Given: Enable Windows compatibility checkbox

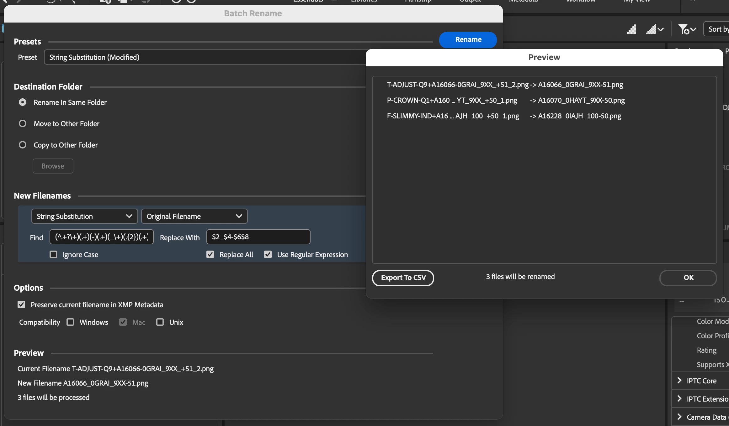Looking at the screenshot, I should click(70, 322).
